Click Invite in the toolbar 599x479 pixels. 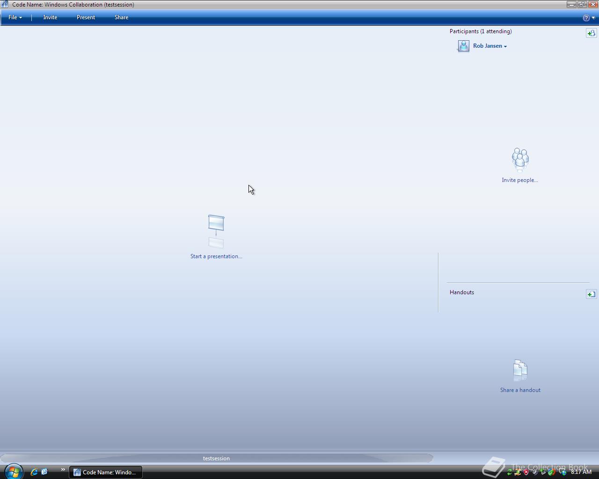[50, 17]
